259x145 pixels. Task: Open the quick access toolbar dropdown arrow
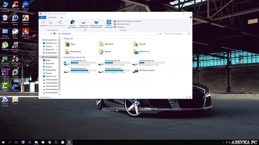[51, 14]
